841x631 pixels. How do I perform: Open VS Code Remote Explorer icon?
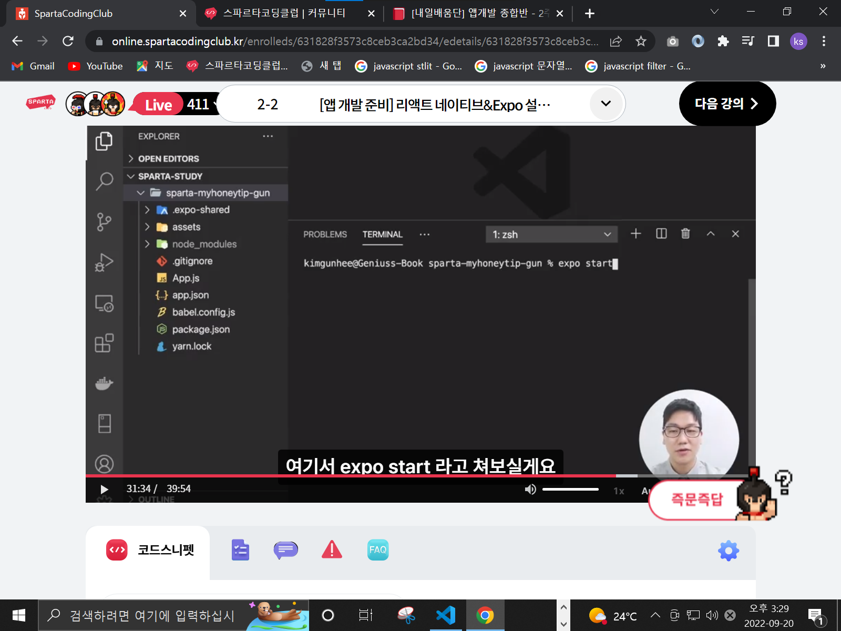(104, 303)
